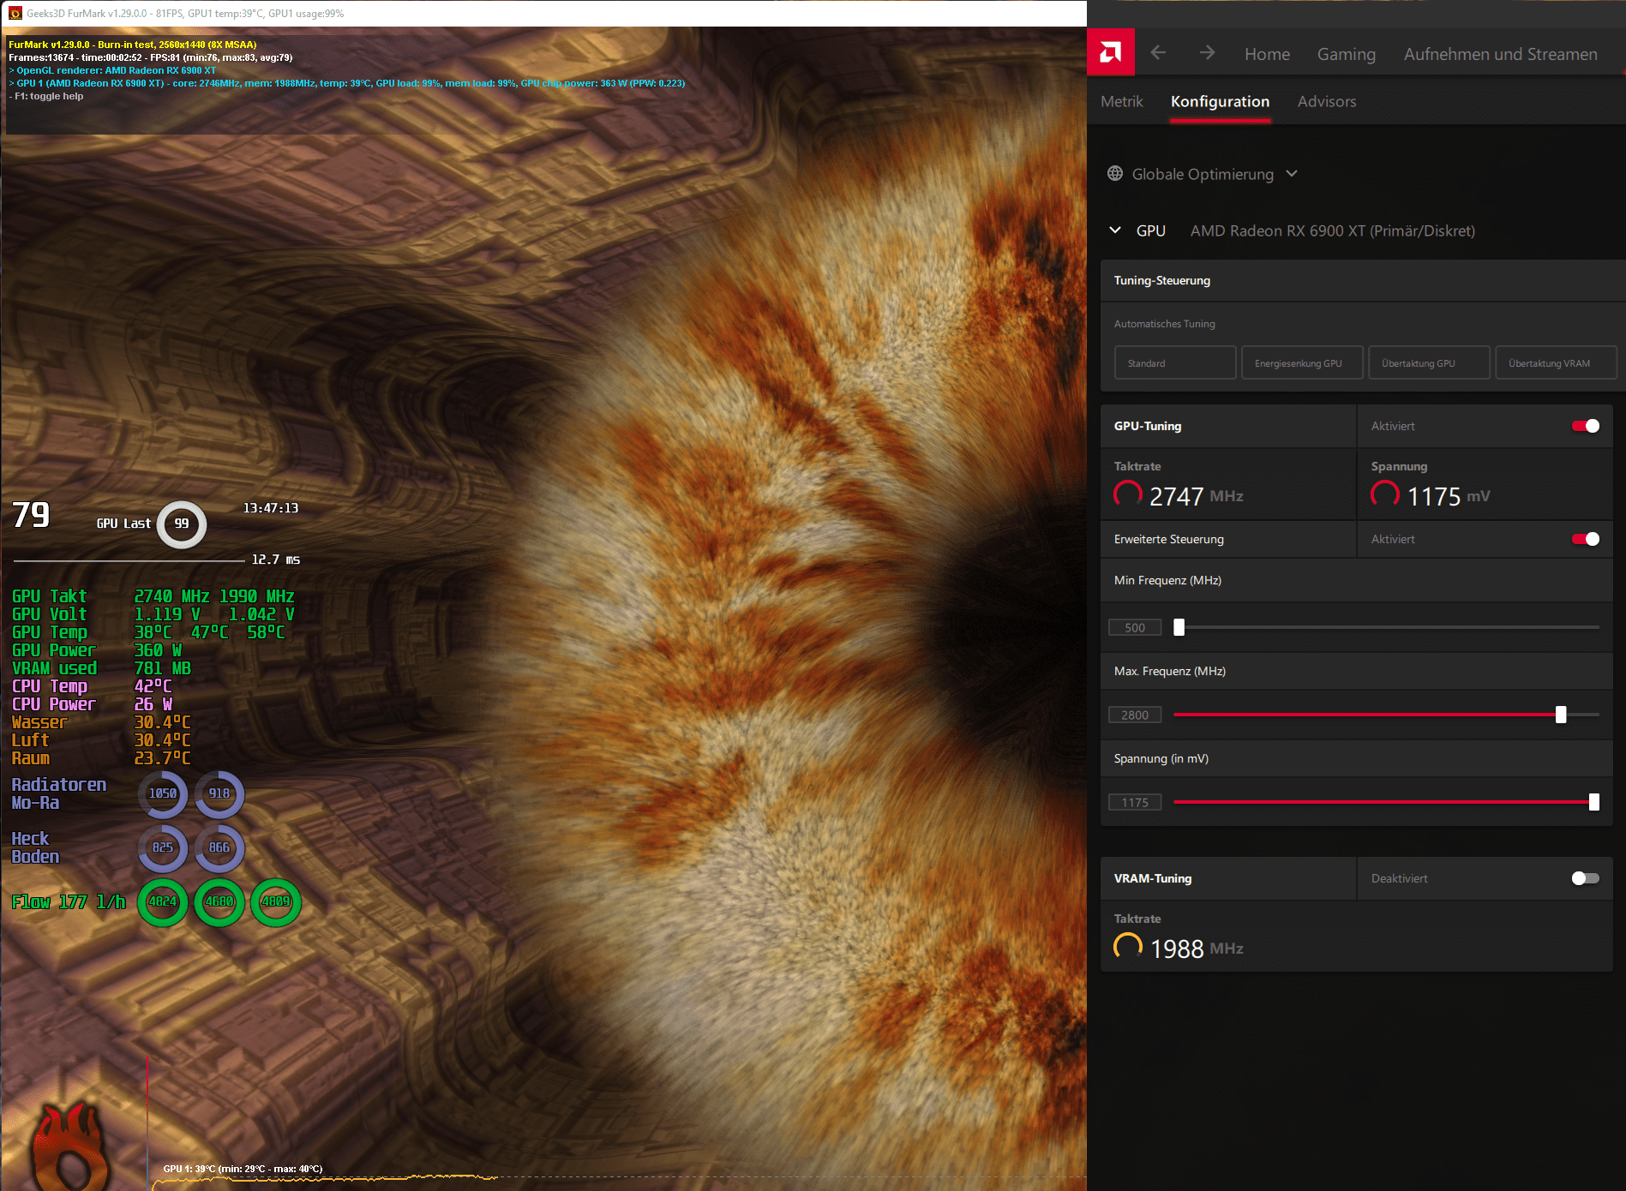Click the GPU Last 99 ring gauge

pyautogui.click(x=182, y=524)
